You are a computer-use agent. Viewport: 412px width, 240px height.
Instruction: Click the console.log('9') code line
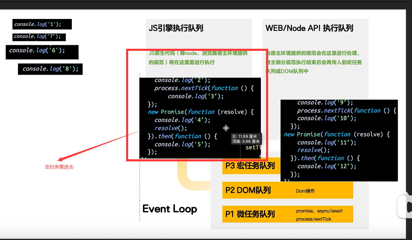(x=325, y=103)
